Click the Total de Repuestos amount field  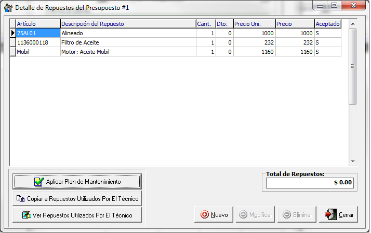(x=310, y=183)
